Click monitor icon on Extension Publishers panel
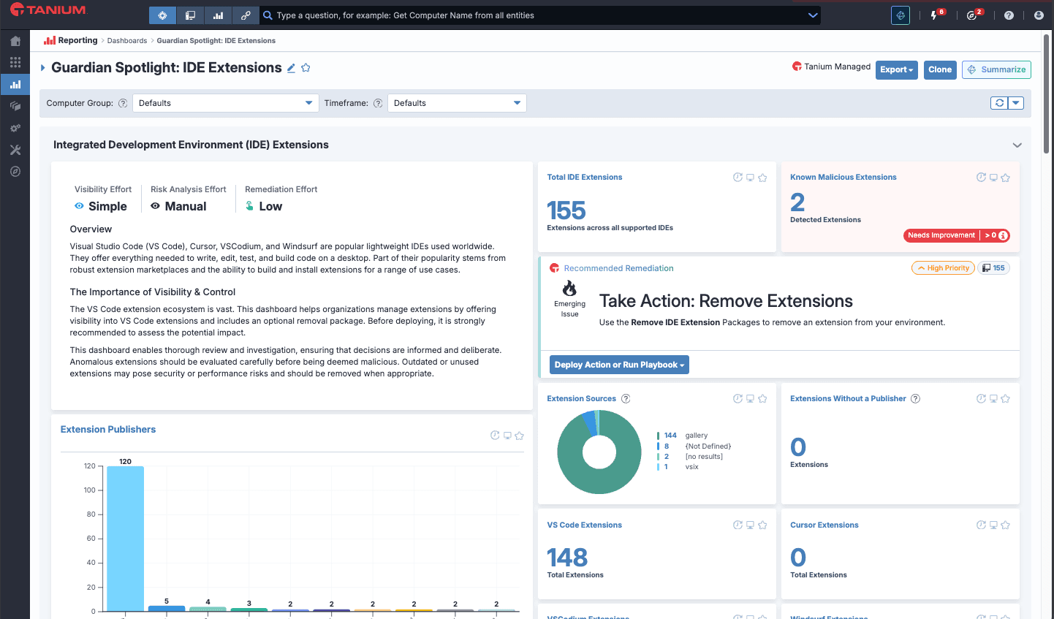The image size is (1054, 619). pos(507,436)
